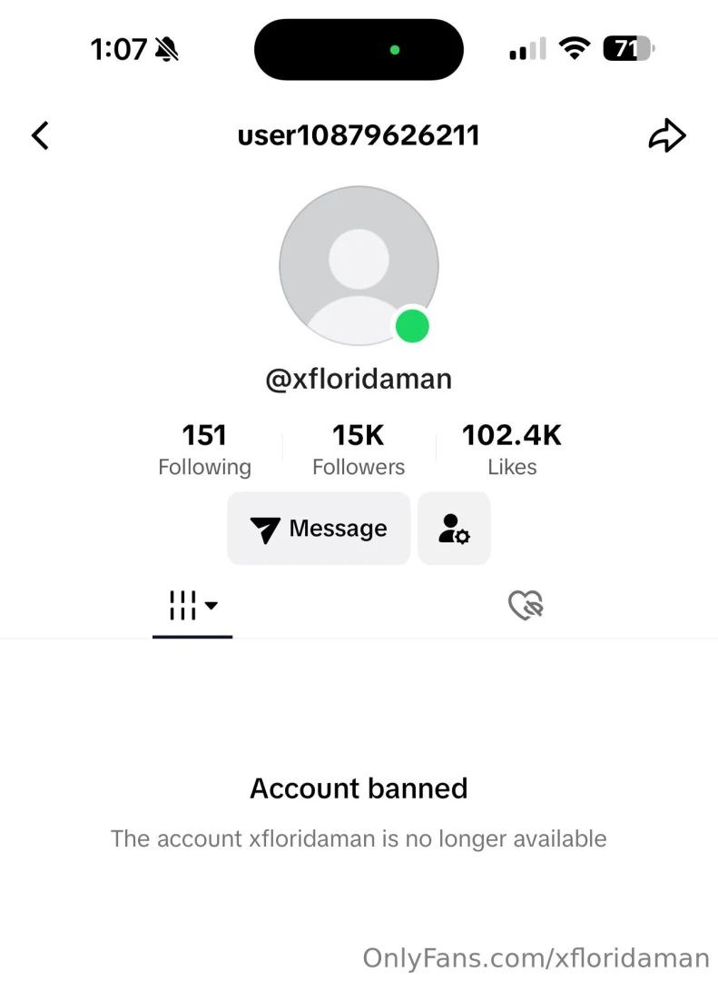Tap the Dynamic Island pill
The image size is (718, 981).
coord(359,49)
